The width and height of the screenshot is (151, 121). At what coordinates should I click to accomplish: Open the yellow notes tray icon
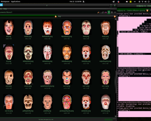coord(130,2)
